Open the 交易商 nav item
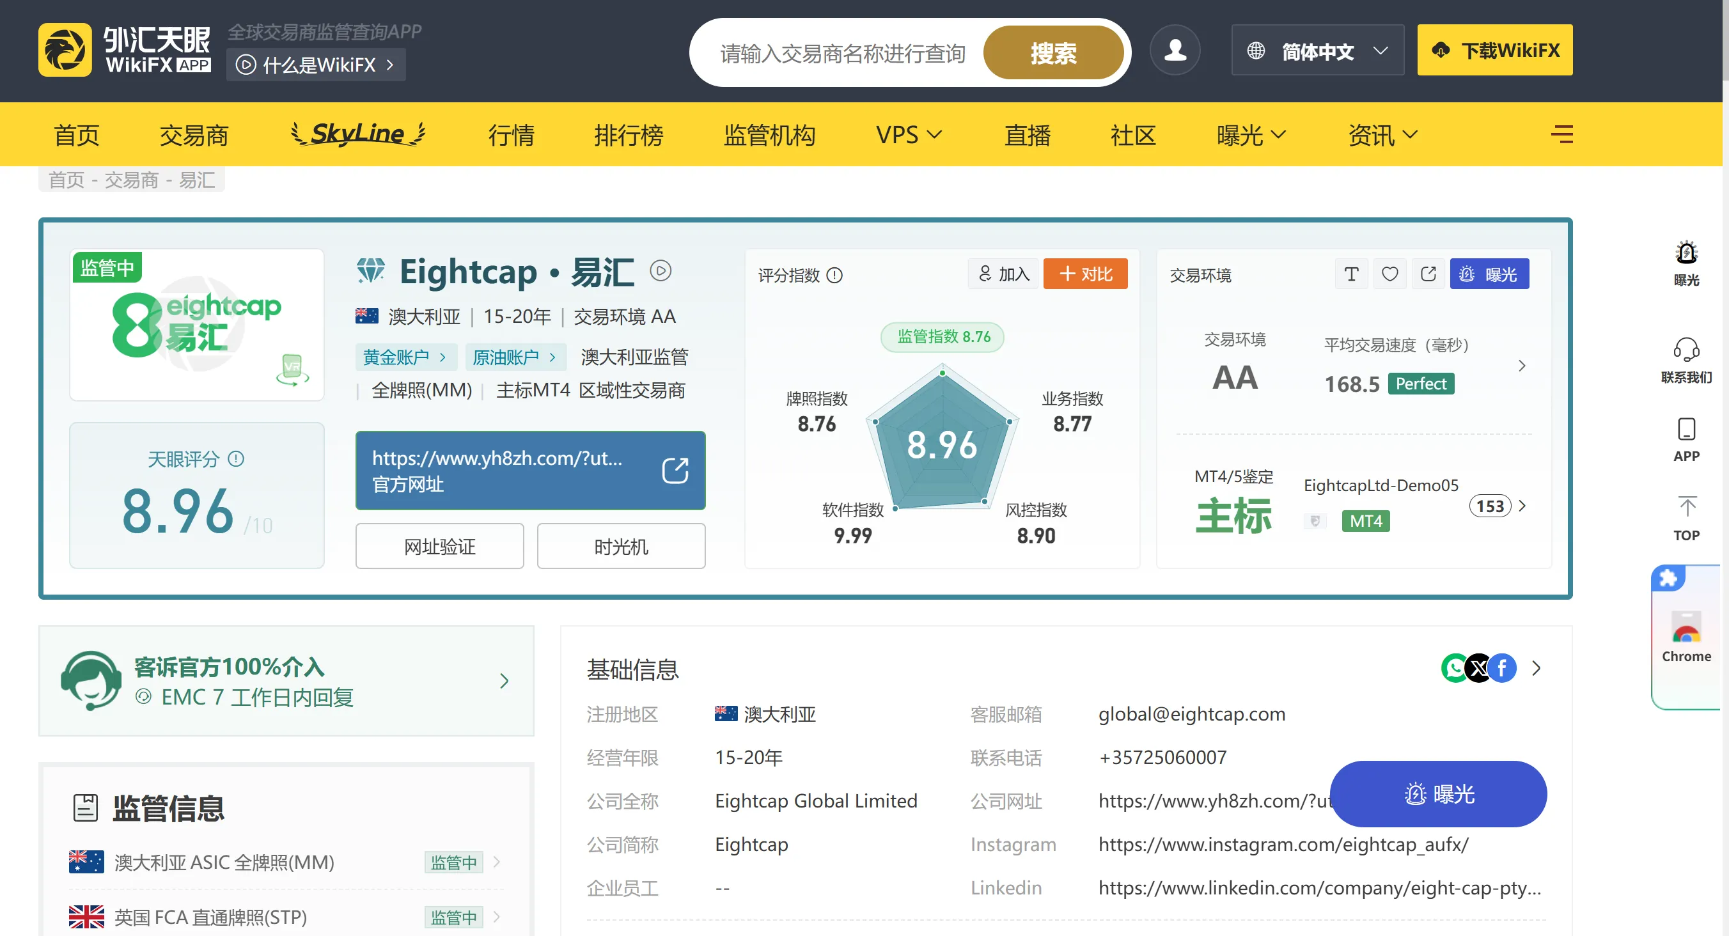1729x936 pixels. click(x=194, y=135)
